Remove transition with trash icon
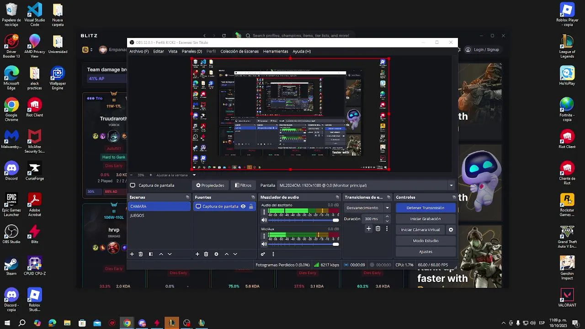This screenshot has height=329, width=585. (x=378, y=228)
